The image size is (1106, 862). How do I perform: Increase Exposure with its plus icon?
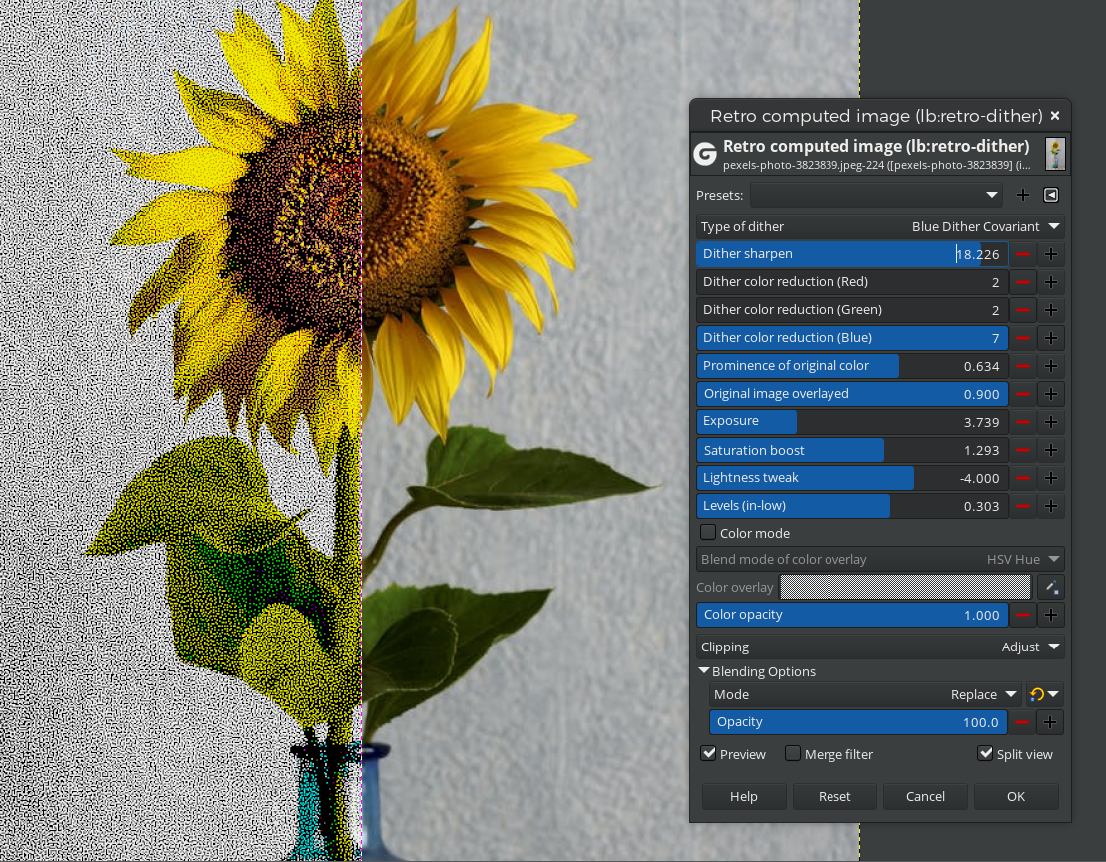(1051, 422)
